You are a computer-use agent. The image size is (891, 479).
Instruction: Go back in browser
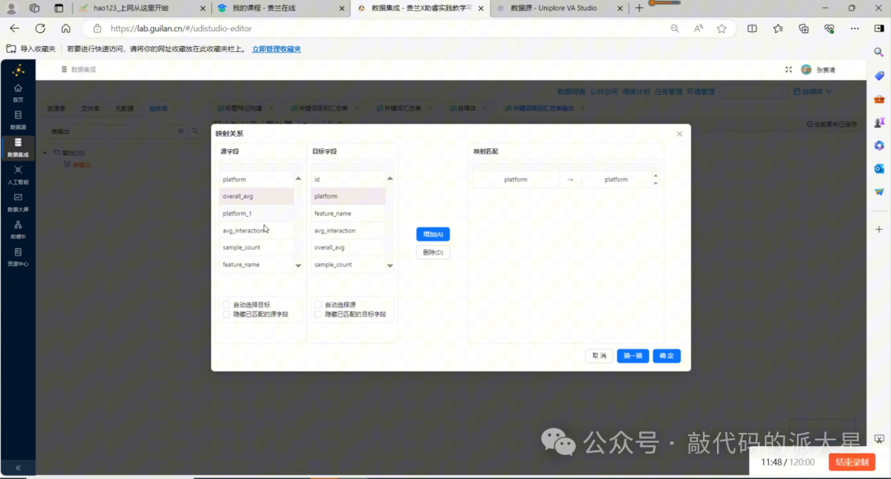click(x=15, y=28)
